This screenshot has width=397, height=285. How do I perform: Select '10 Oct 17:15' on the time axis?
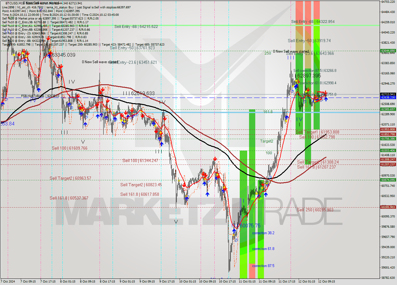pyautogui.click(x=227, y=282)
